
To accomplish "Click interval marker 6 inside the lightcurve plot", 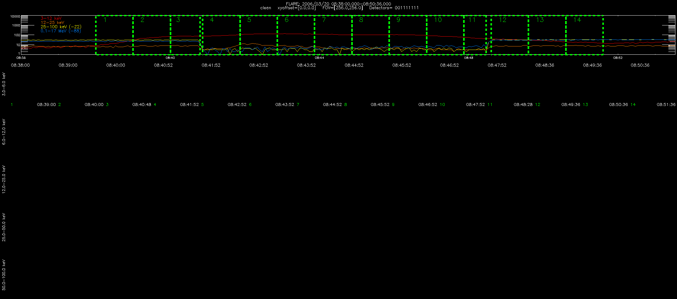I will [286, 20].
